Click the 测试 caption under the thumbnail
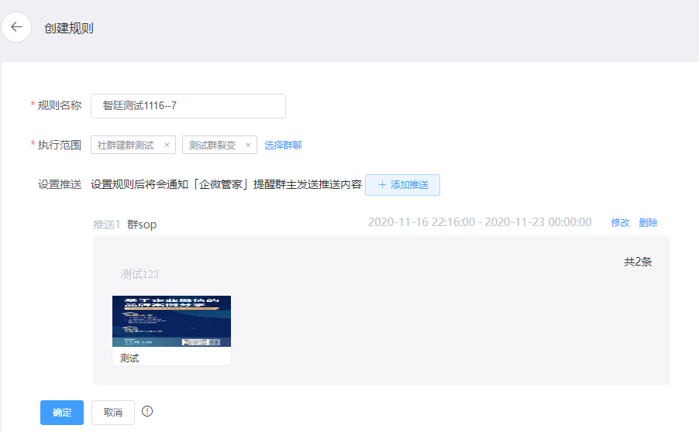The width and height of the screenshot is (699, 432). (129, 358)
